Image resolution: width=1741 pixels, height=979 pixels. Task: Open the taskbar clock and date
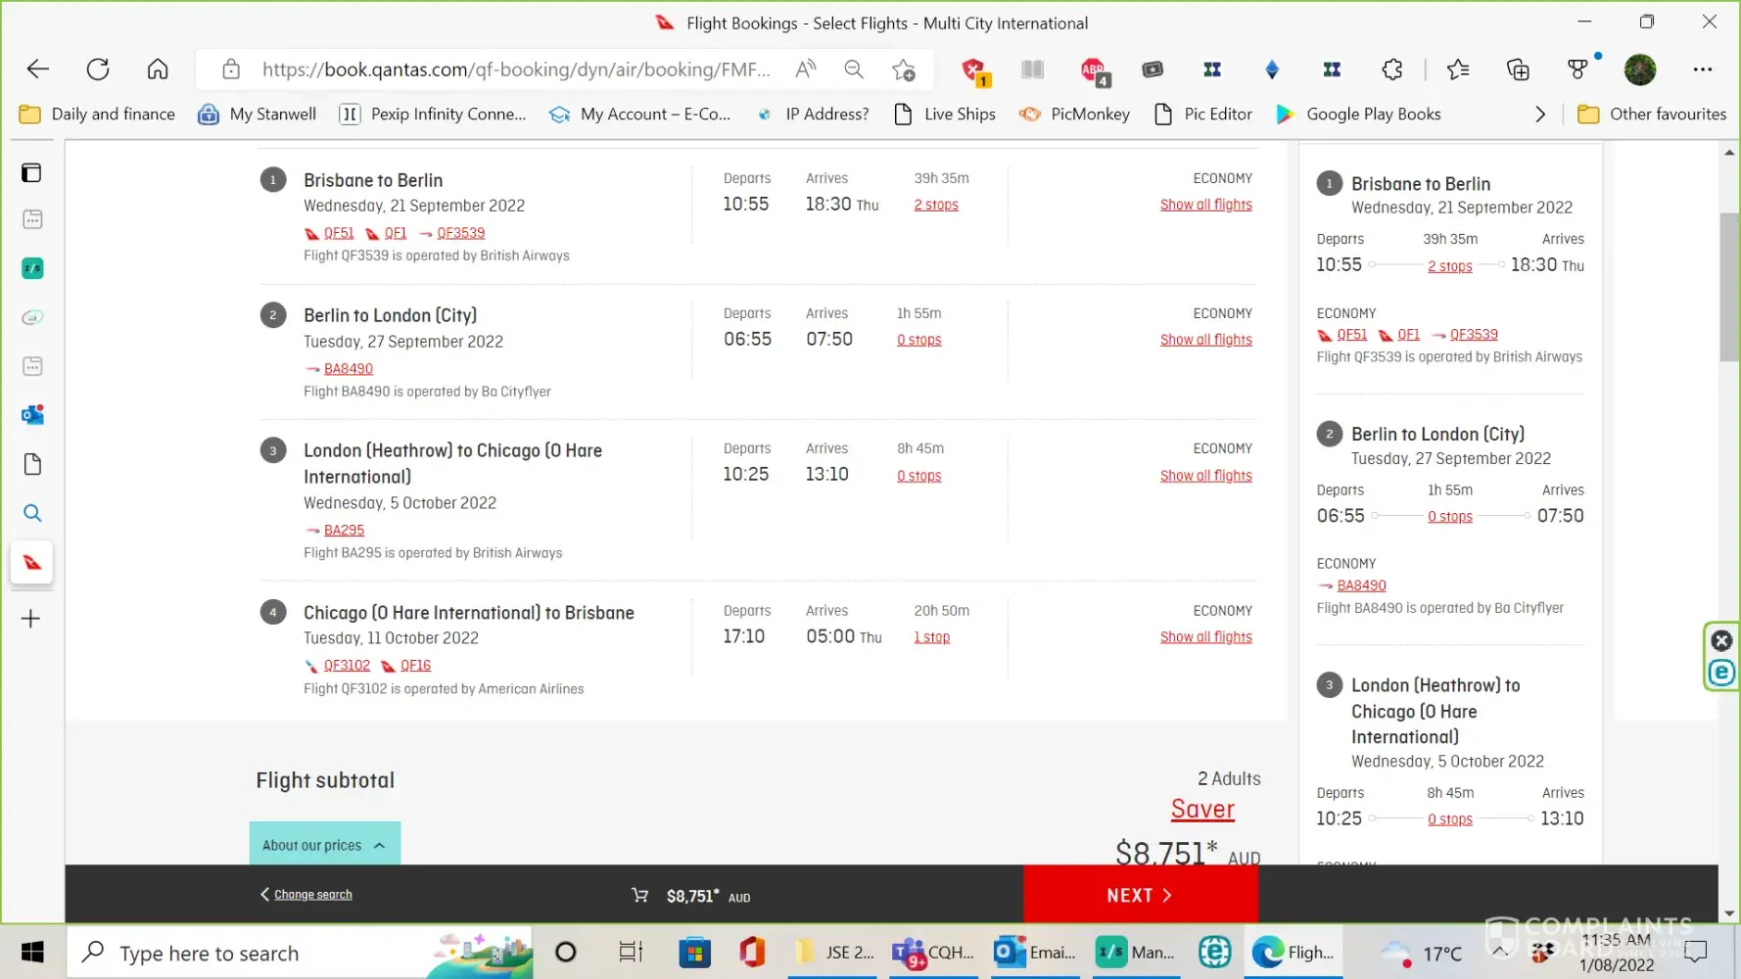click(1617, 953)
